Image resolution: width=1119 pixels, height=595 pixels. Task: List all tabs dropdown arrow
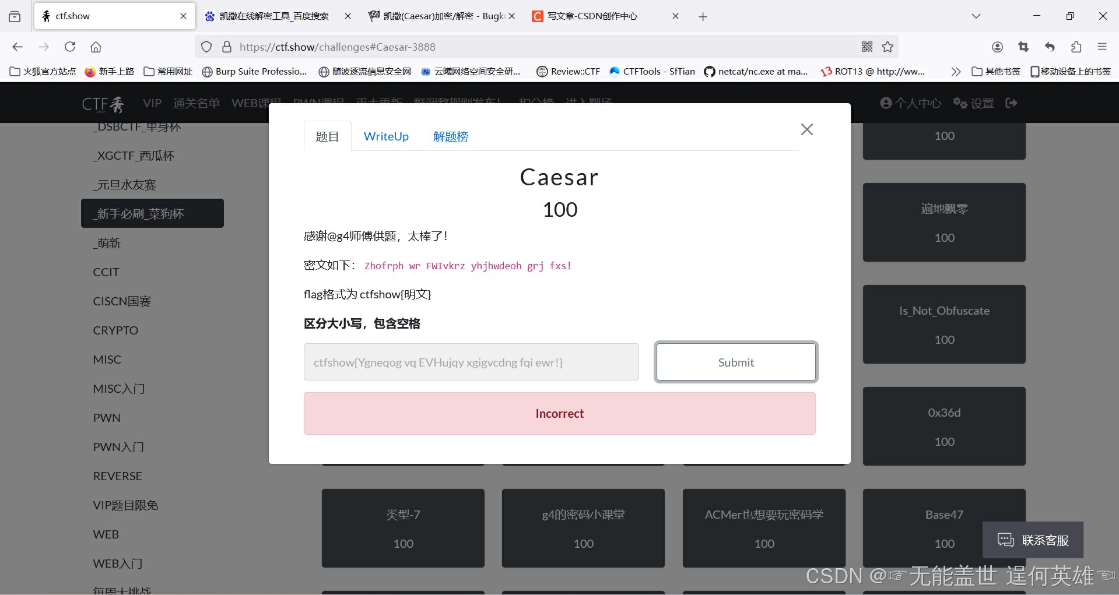pyautogui.click(x=976, y=16)
